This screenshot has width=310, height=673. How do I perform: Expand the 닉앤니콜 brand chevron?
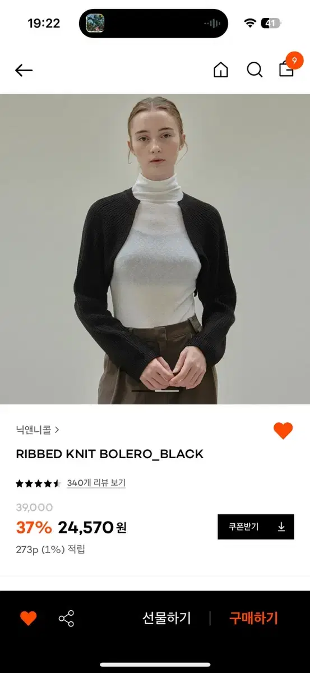point(57,430)
